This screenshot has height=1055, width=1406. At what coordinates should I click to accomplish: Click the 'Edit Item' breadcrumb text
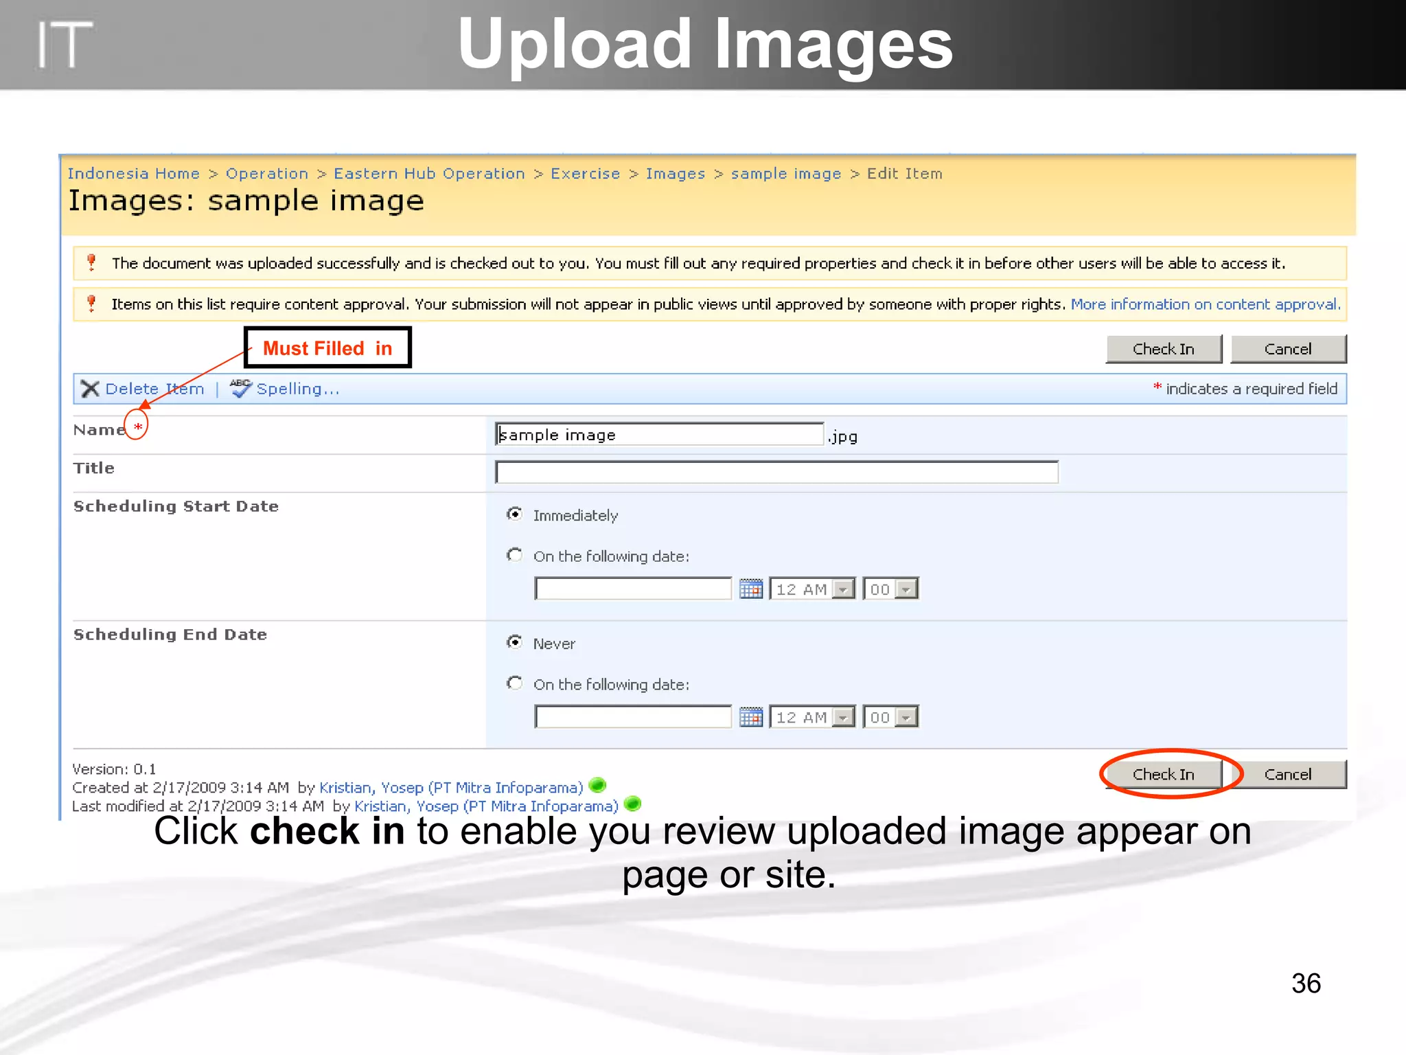(905, 174)
